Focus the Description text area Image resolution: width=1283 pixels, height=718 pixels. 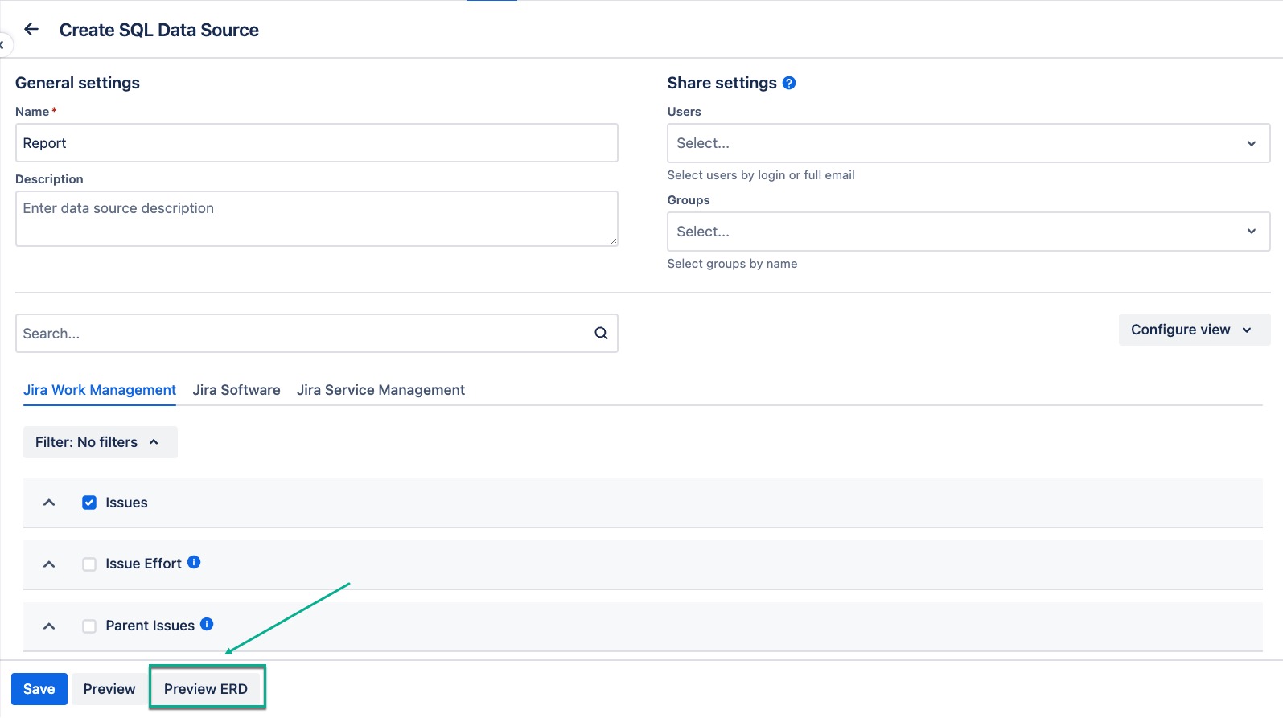pyautogui.click(x=316, y=219)
